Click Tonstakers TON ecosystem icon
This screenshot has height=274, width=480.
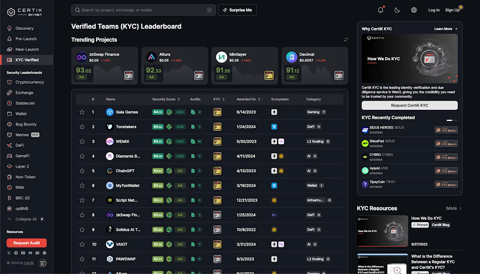pos(274,127)
